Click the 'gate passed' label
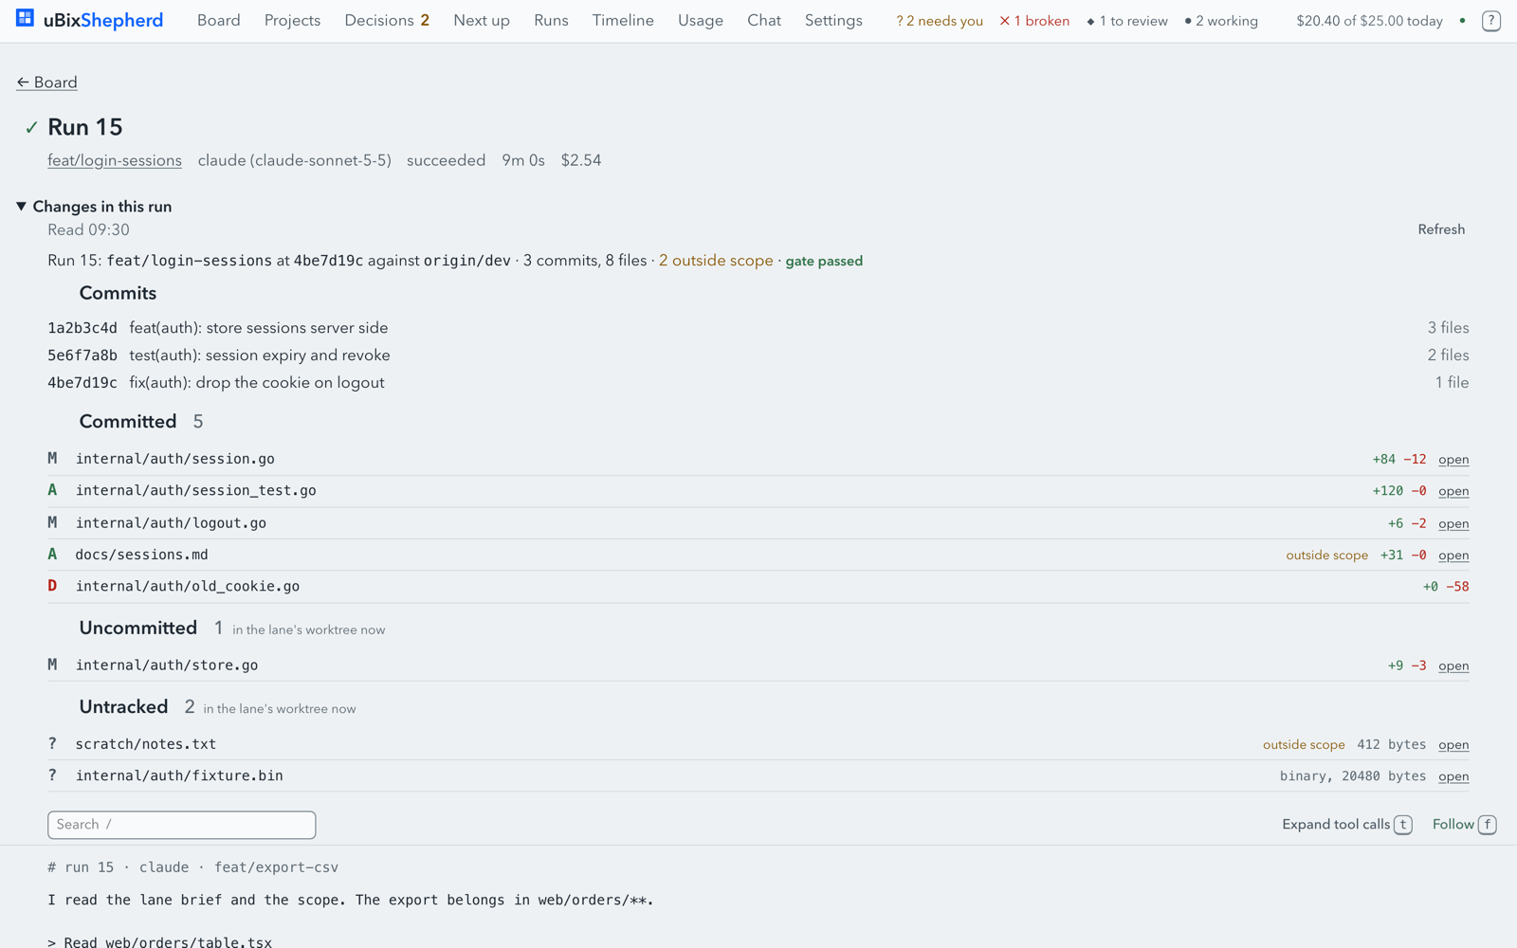Screen dimensions: 1517x948 point(824,262)
